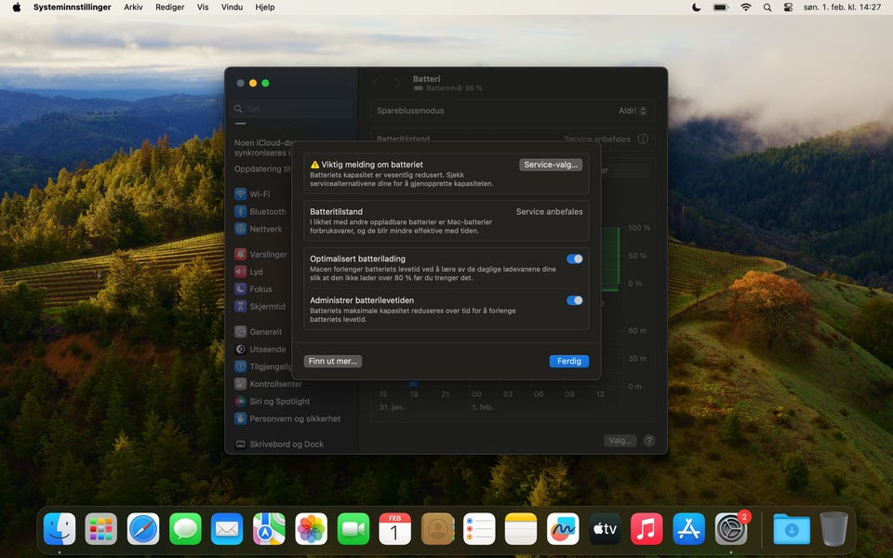Open the Rediger menu
This screenshot has width=893, height=558.
click(x=169, y=7)
